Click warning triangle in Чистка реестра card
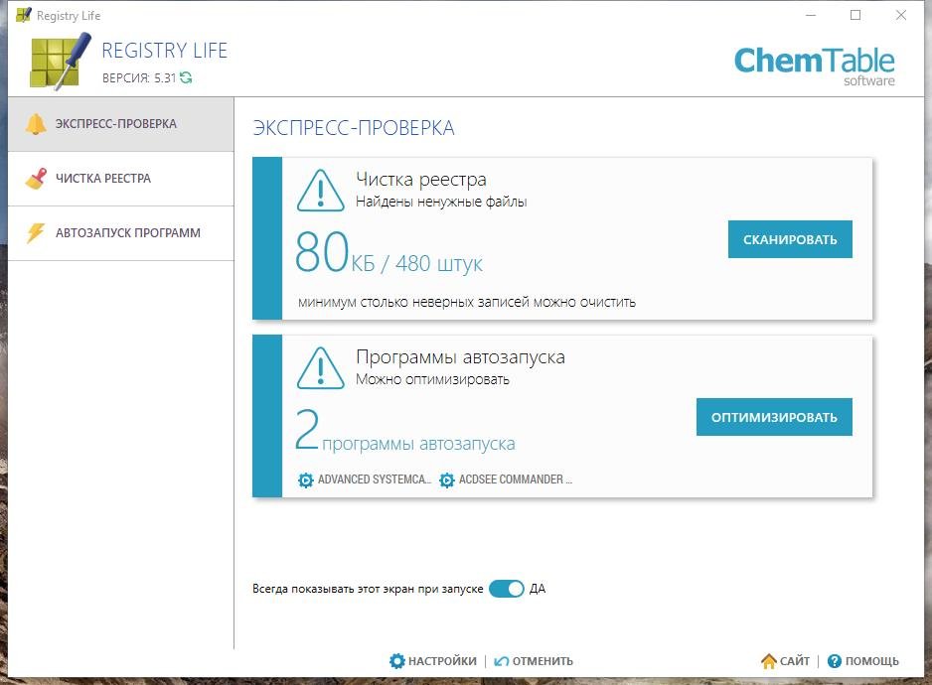932x685 pixels. tap(320, 191)
